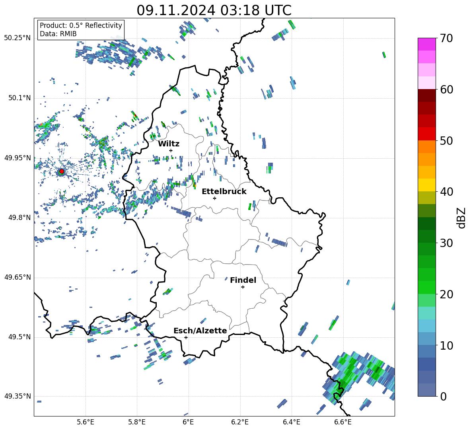Select the Ettelbruck map label
Image resolution: width=471 pixels, height=430 pixels.
224,192
